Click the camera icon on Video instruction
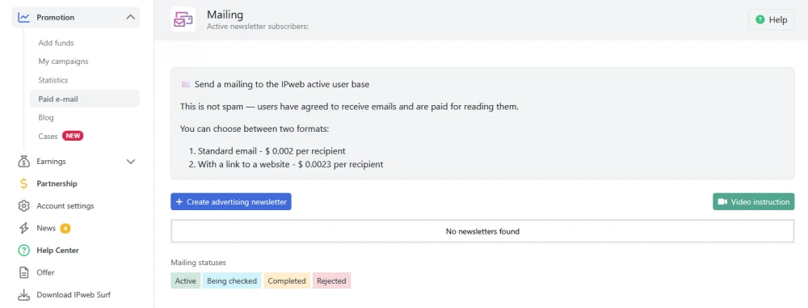The image size is (808, 308). (x=722, y=202)
